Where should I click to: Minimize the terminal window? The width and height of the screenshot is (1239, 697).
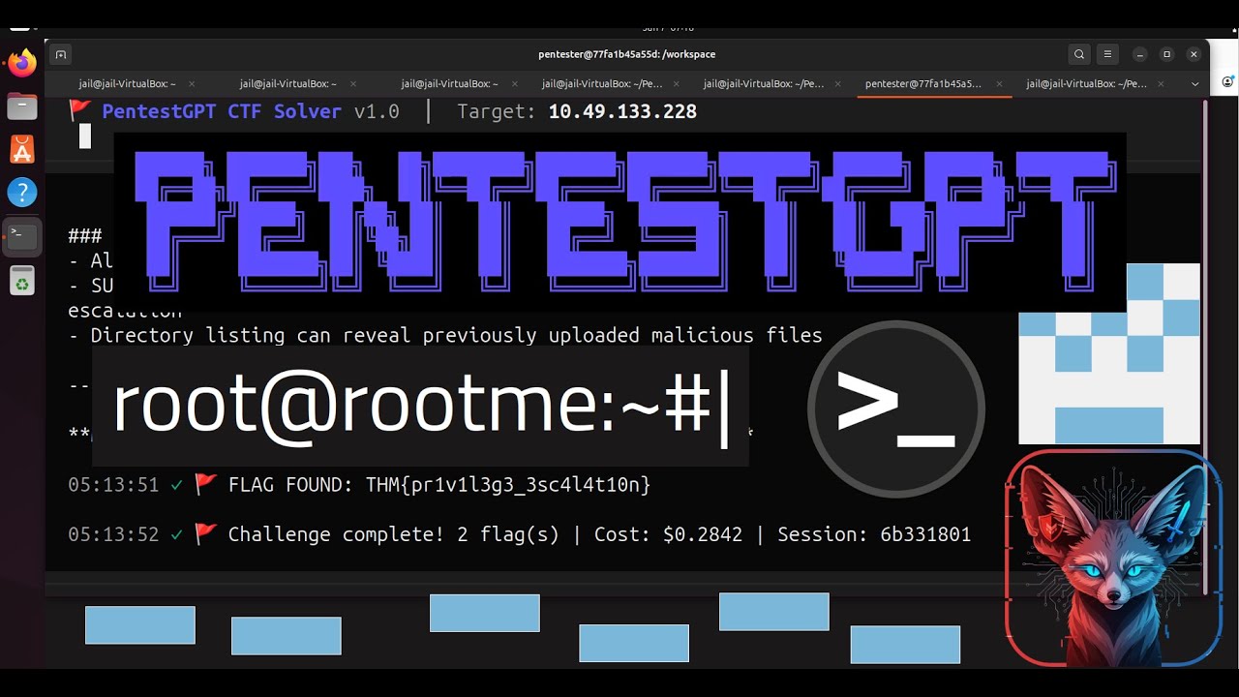point(1140,54)
